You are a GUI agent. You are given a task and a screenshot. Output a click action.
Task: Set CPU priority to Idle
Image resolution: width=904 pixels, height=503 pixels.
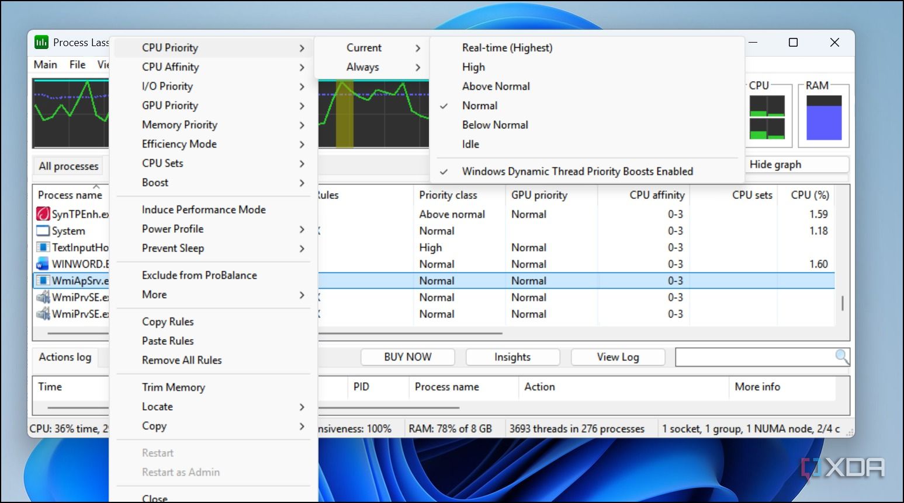587,144
